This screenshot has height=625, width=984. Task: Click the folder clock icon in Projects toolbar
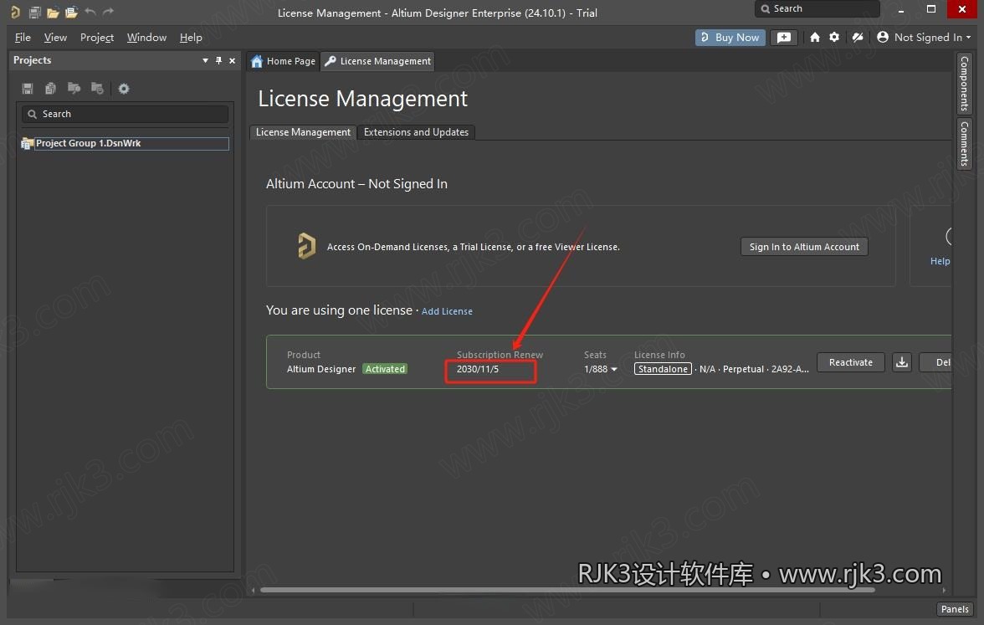[97, 89]
